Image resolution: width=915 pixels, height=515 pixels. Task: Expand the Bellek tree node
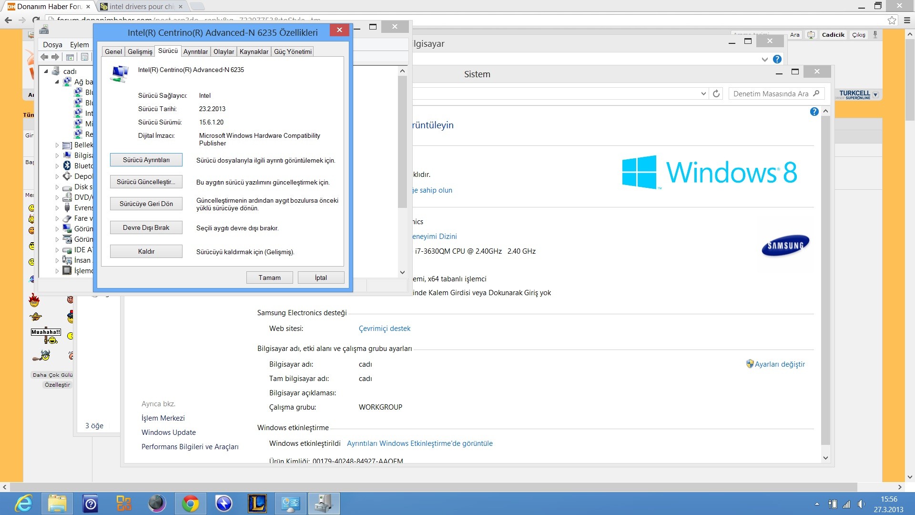57,145
